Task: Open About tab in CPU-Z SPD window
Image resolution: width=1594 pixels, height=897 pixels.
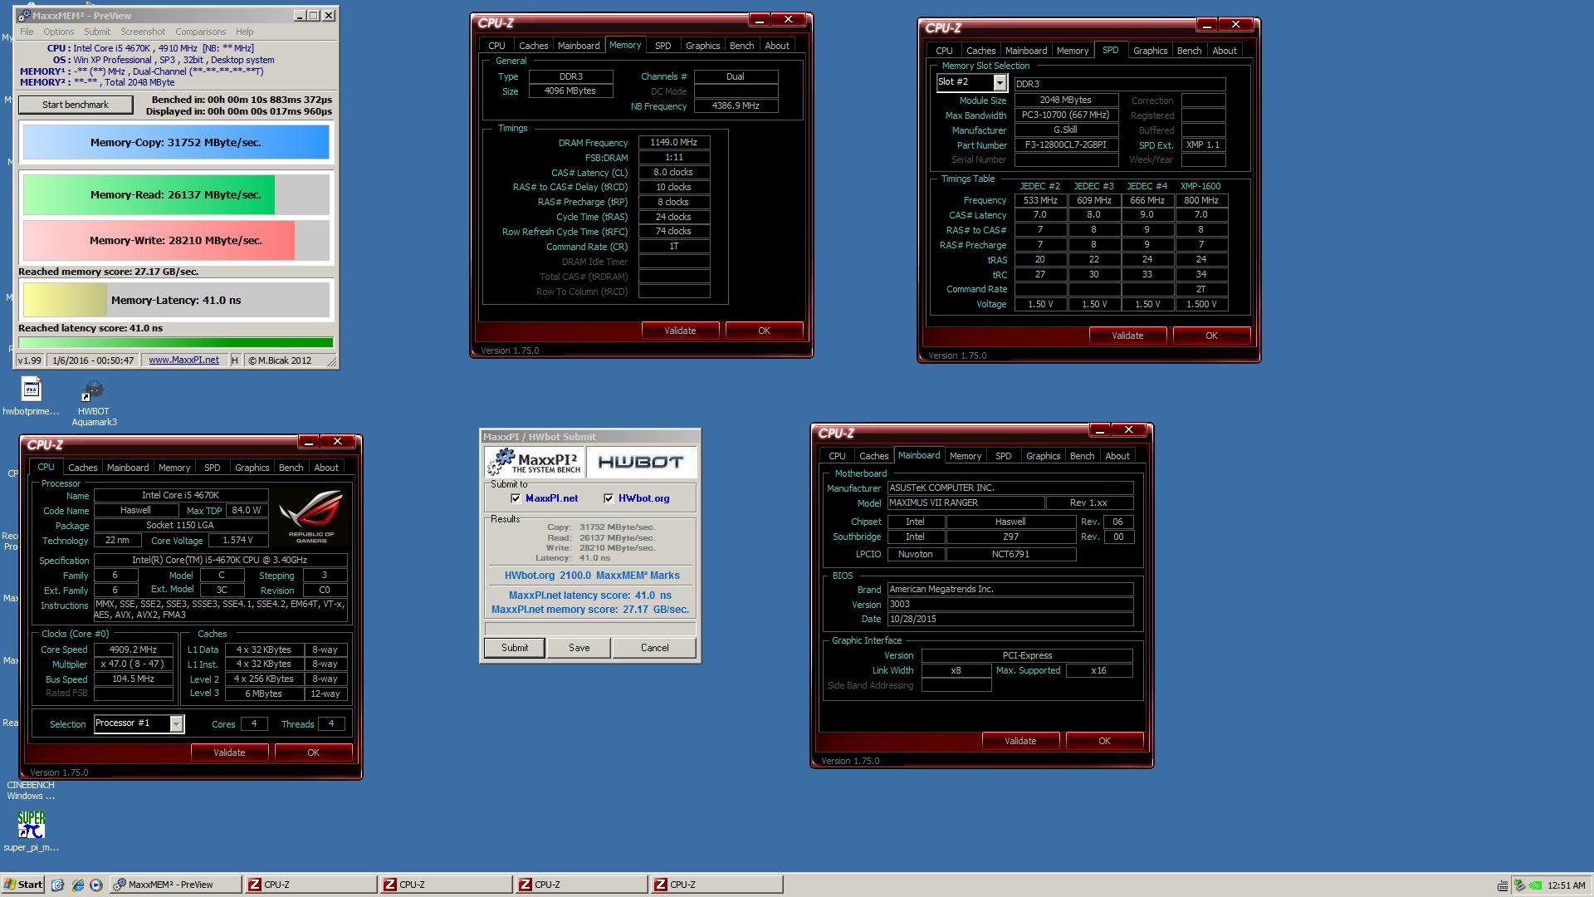Action: [1224, 51]
